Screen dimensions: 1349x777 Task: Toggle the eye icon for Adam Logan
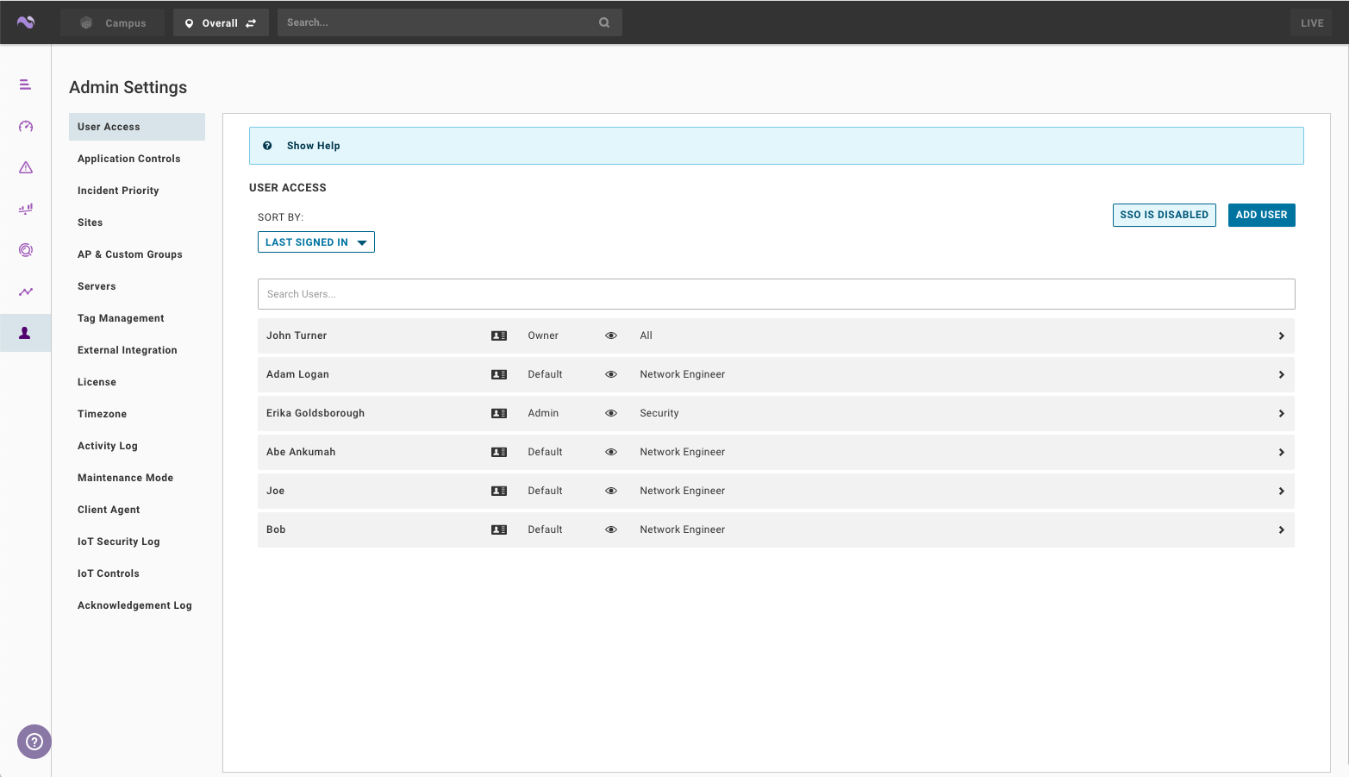611,374
